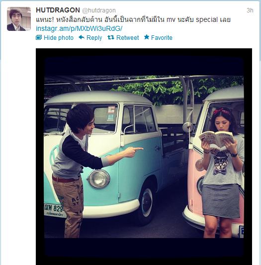Open the embedded Instagram photo

point(144,157)
